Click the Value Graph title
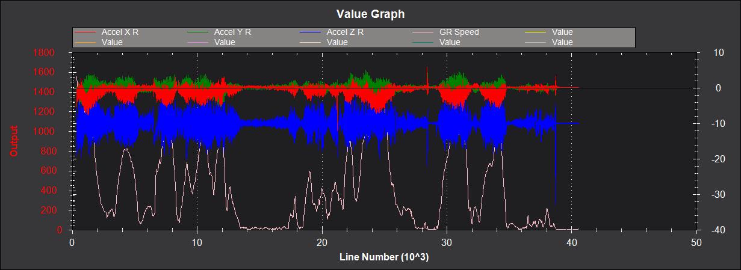 pyautogui.click(x=370, y=13)
